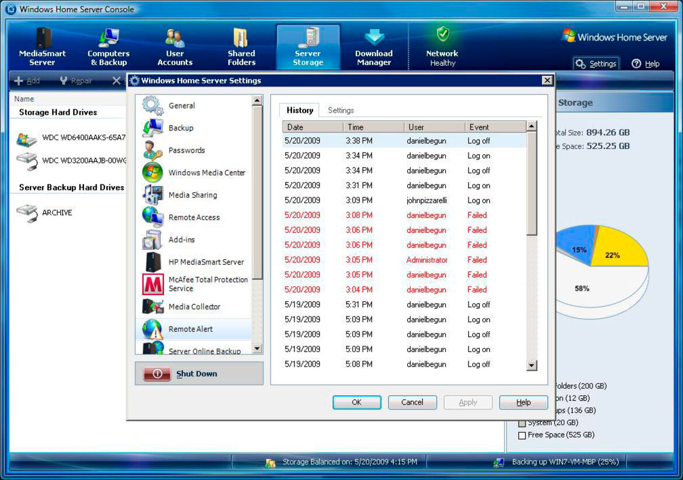
Task: Open User Accounts tab icon
Action: (175, 39)
